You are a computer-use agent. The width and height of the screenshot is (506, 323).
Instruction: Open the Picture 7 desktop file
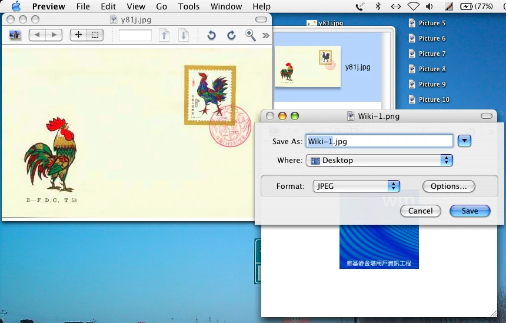428,54
